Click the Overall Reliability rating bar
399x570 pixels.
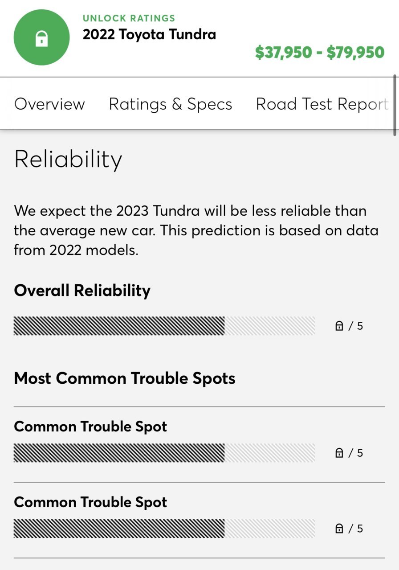pyautogui.click(x=164, y=326)
